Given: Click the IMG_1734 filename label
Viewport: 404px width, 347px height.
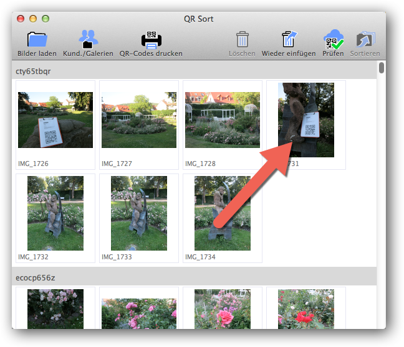Looking at the screenshot, I should (200, 257).
